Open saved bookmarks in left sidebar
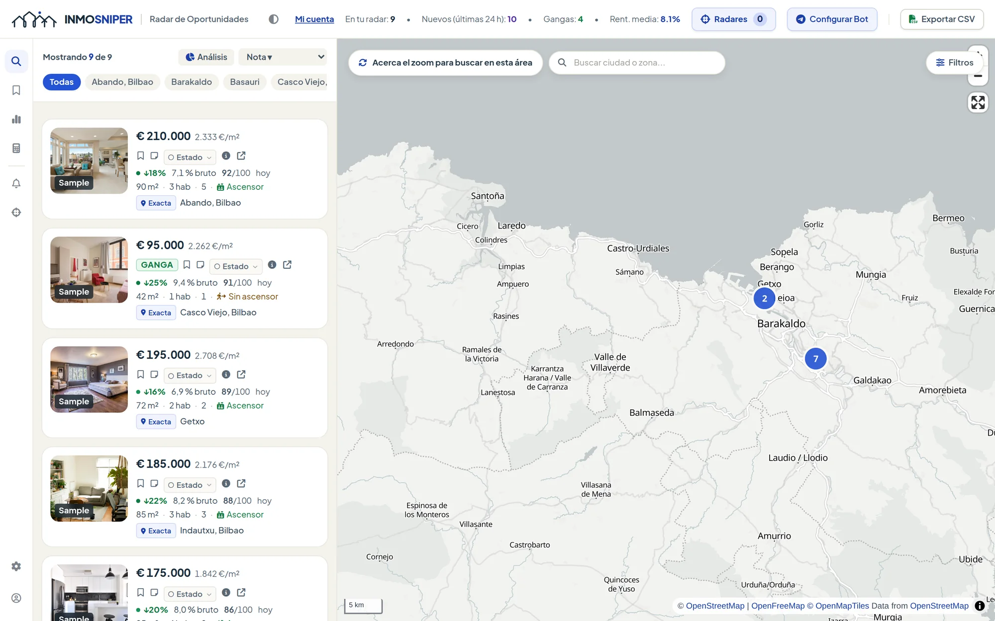 pyautogui.click(x=16, y=90)
